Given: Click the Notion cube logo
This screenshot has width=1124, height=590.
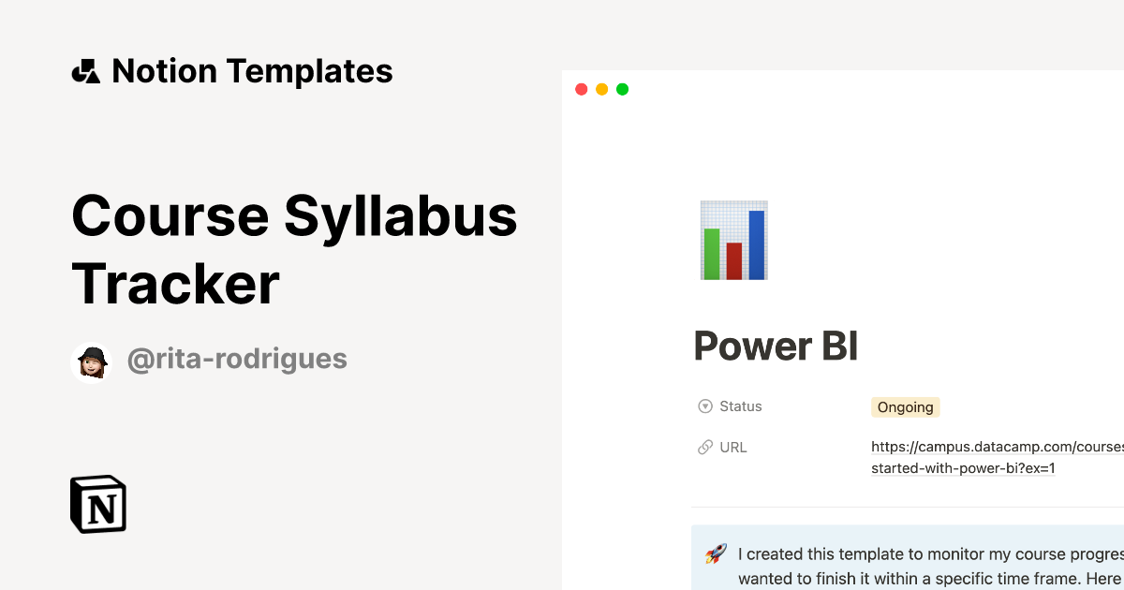Looking at the screenshot, I should [98, 504].
